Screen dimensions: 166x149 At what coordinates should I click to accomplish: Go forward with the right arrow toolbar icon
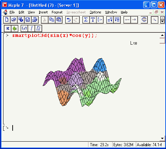[x=134, y=20]
